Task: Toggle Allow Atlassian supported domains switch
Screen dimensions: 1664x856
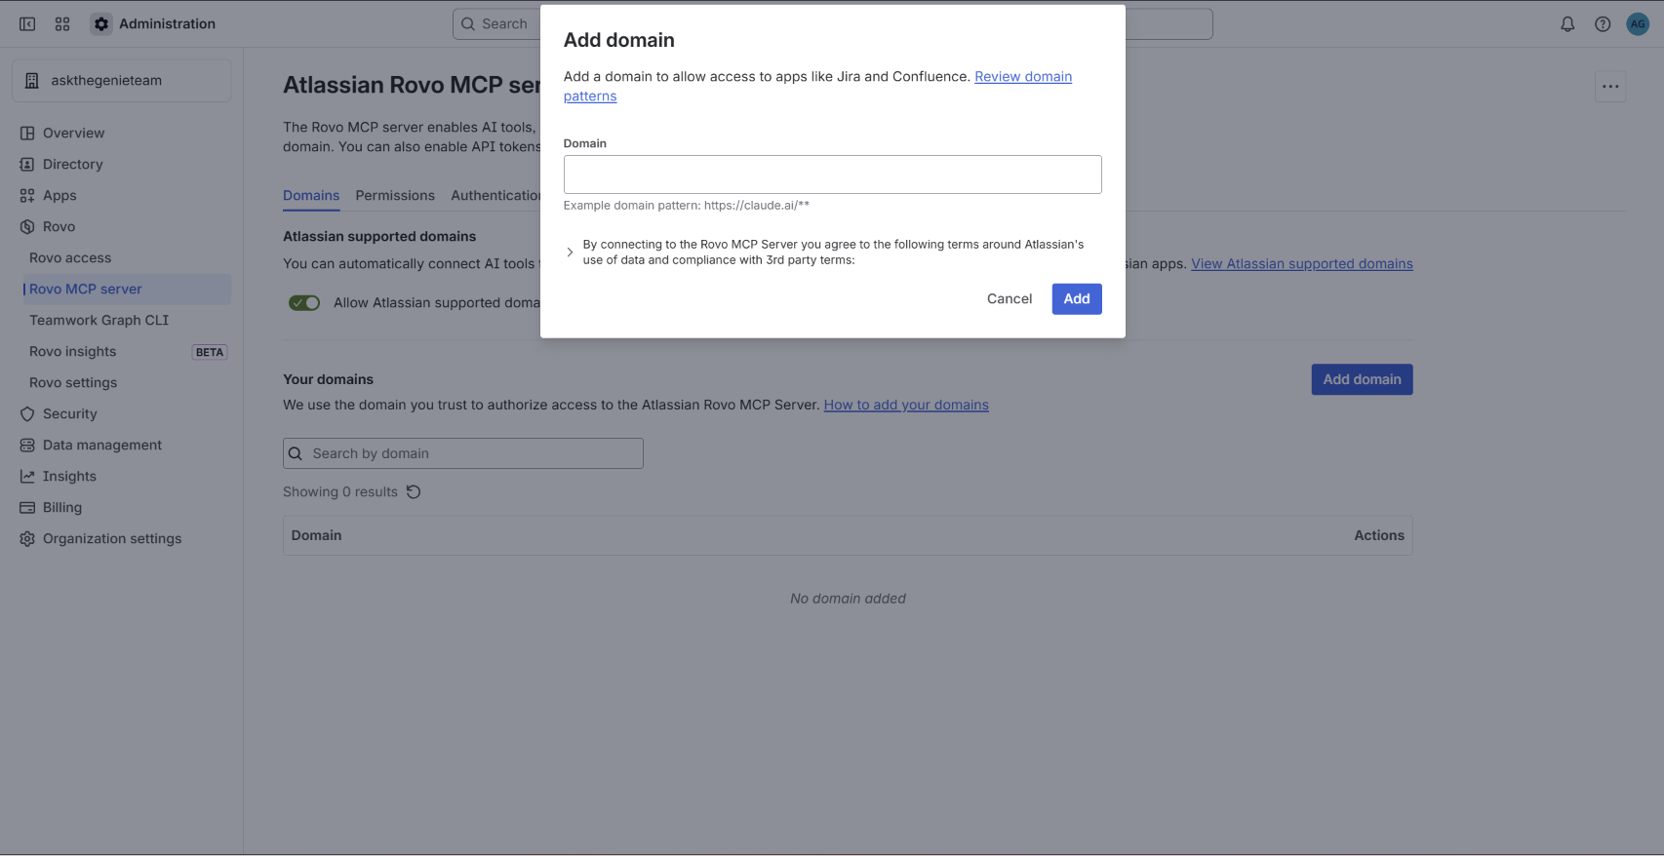Action: pyautogui.click(x=304, y=303)
